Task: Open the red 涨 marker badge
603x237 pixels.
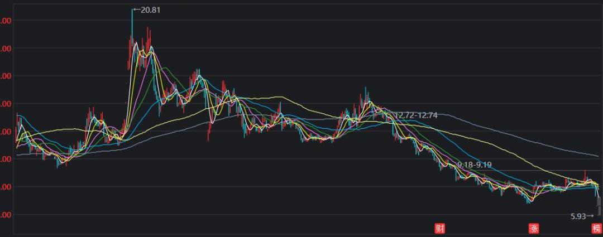Action: click(x=534, y=229)
